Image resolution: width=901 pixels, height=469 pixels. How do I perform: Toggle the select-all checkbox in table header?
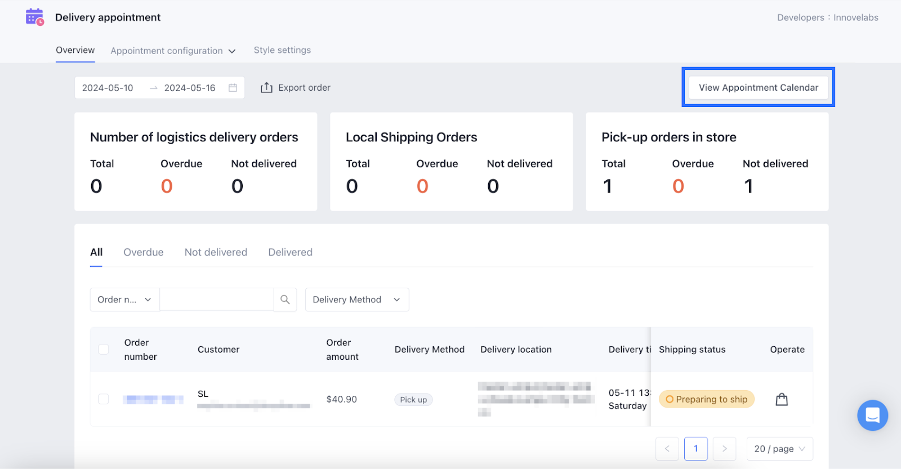104,350
